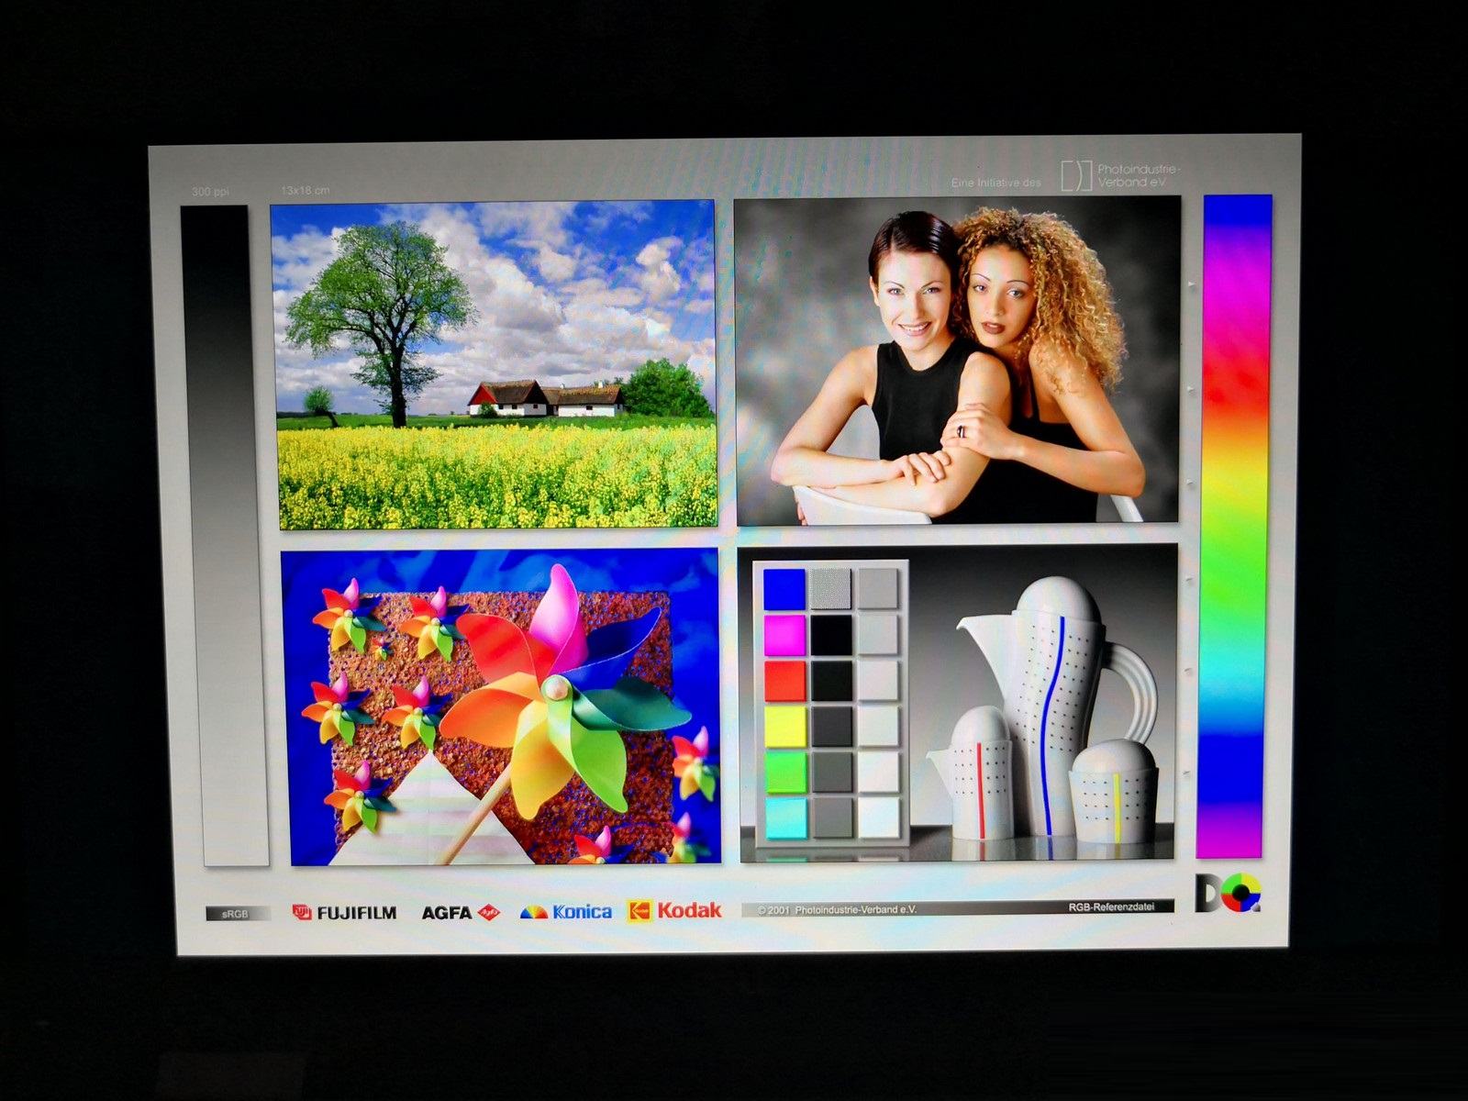Click the Kodak logo

(x=674, y=910)
